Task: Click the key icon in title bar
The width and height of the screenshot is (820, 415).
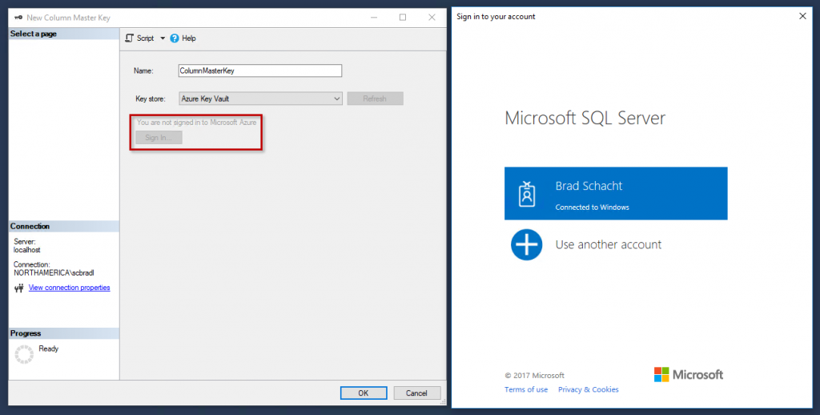Action: click(18, 17)
